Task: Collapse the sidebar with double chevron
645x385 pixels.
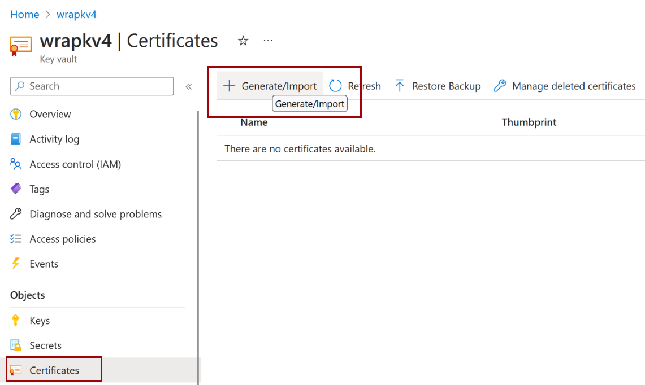Action: click(188, 87)
